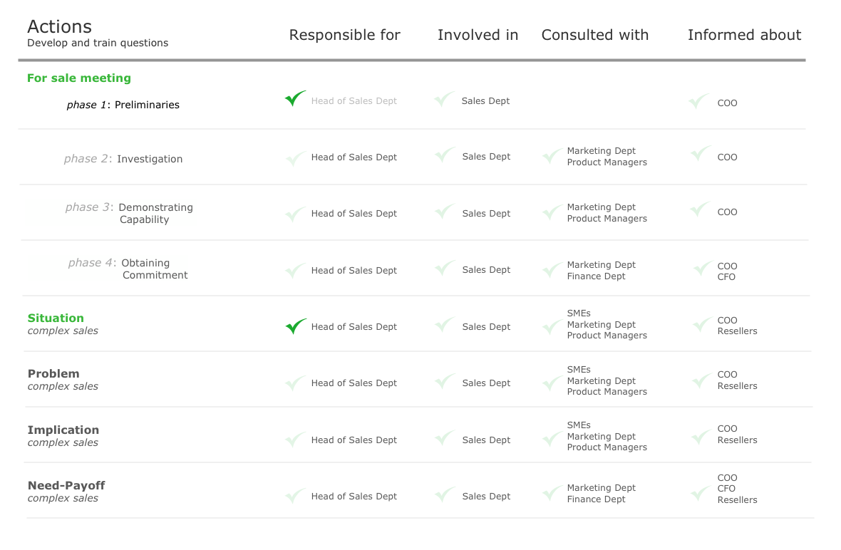Click Involved in checkmark for phase 2 Investigation
This screenshot has width=841, height=550.
tap(445, 155)
